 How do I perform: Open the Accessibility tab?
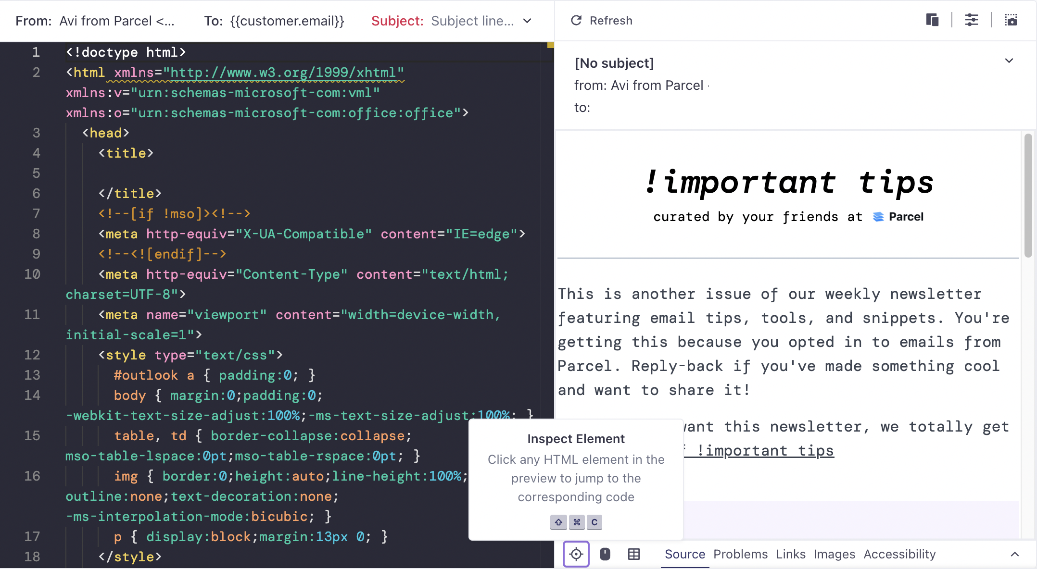(x=899, y=554)
